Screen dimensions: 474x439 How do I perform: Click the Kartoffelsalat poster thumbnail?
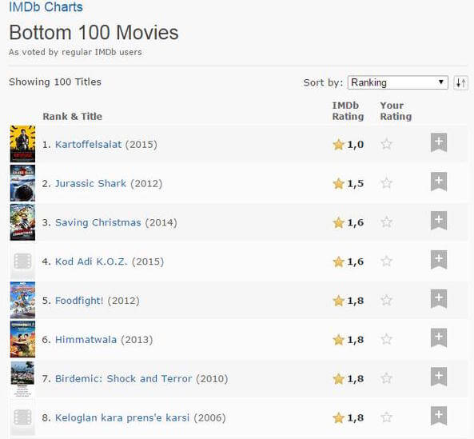[22, 144]
